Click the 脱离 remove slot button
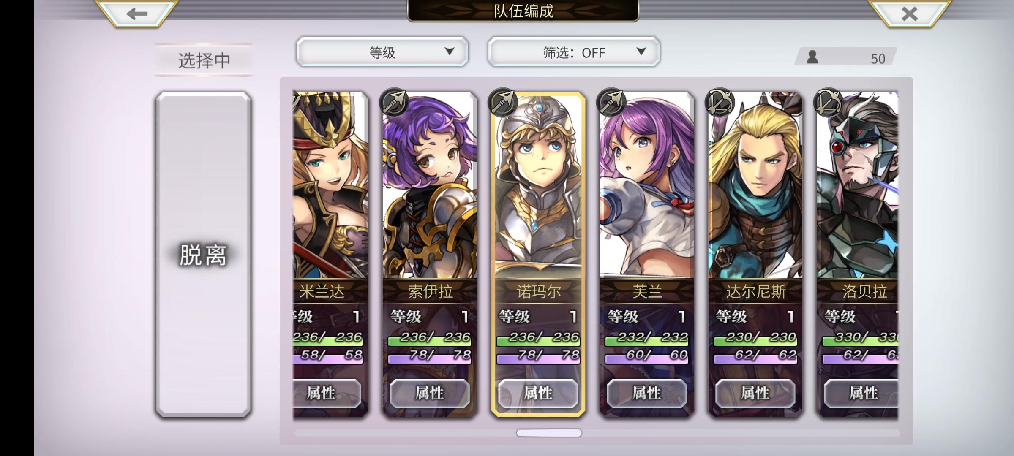This screenshot has width=1014, height=456. click(x=203, y=255)
